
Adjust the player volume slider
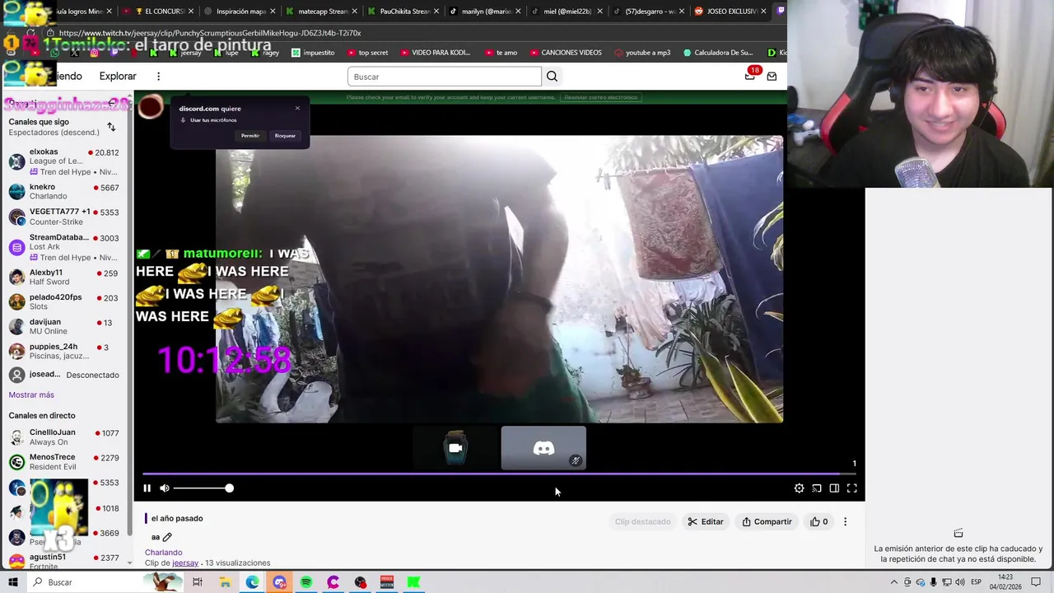203,488
